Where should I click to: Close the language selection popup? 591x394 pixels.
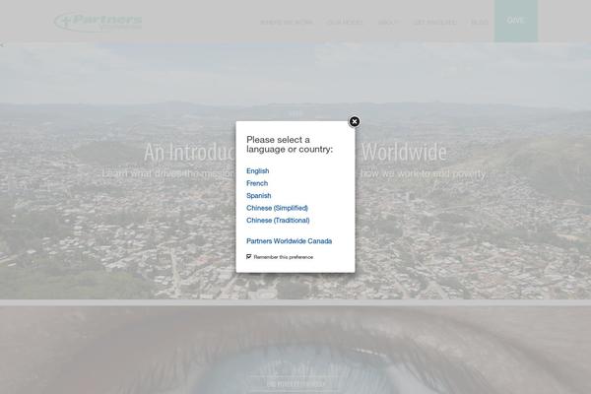tap(354, 121)
